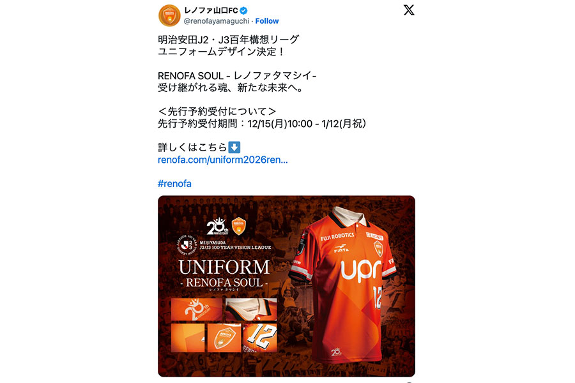Click the plain orange fabric thumbnail
This screenshot has height=383, width=575.
point(188,338)
